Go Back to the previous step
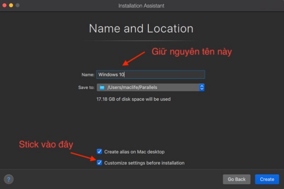 [236, 179]
